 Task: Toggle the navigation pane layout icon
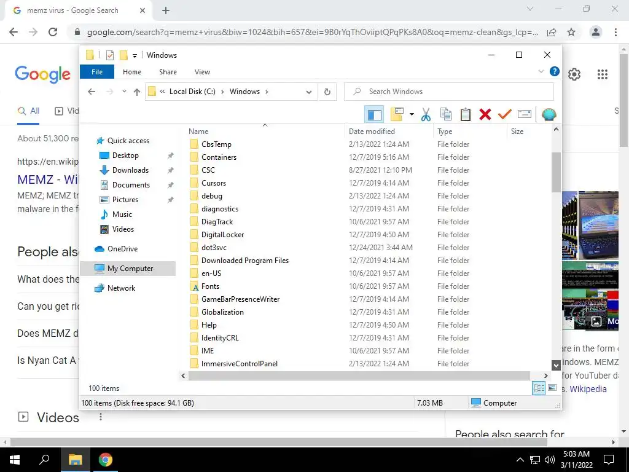coord(374,114)
